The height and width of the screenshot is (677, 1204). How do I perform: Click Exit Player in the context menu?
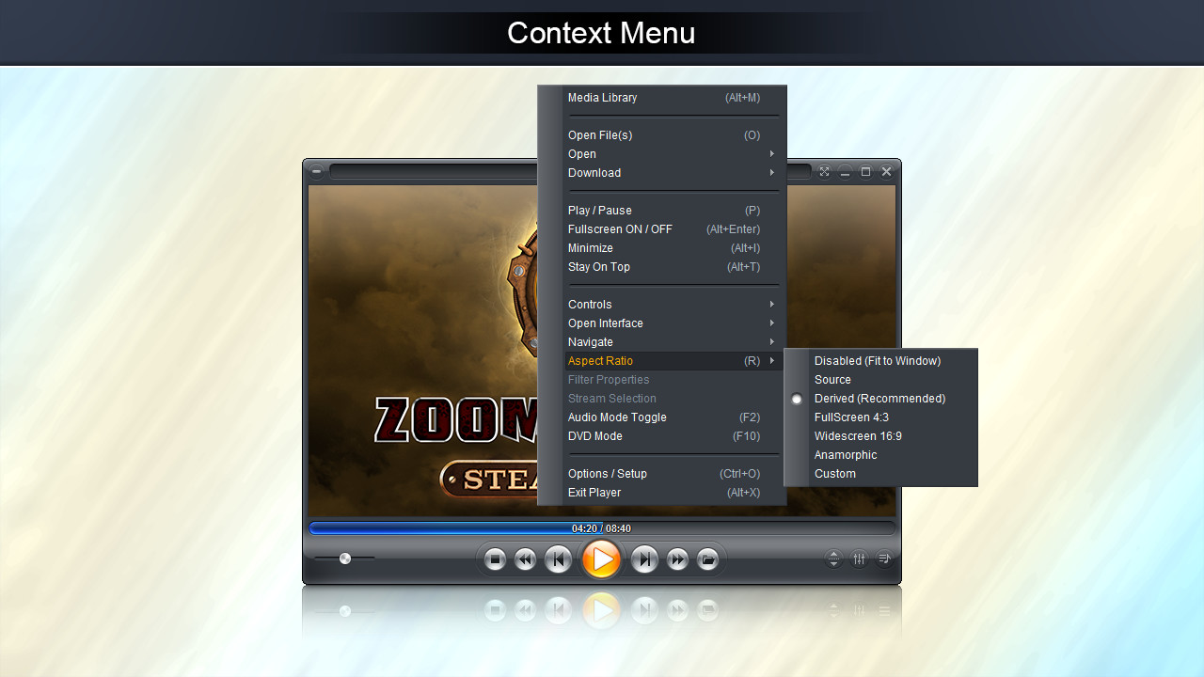point(594,492)
